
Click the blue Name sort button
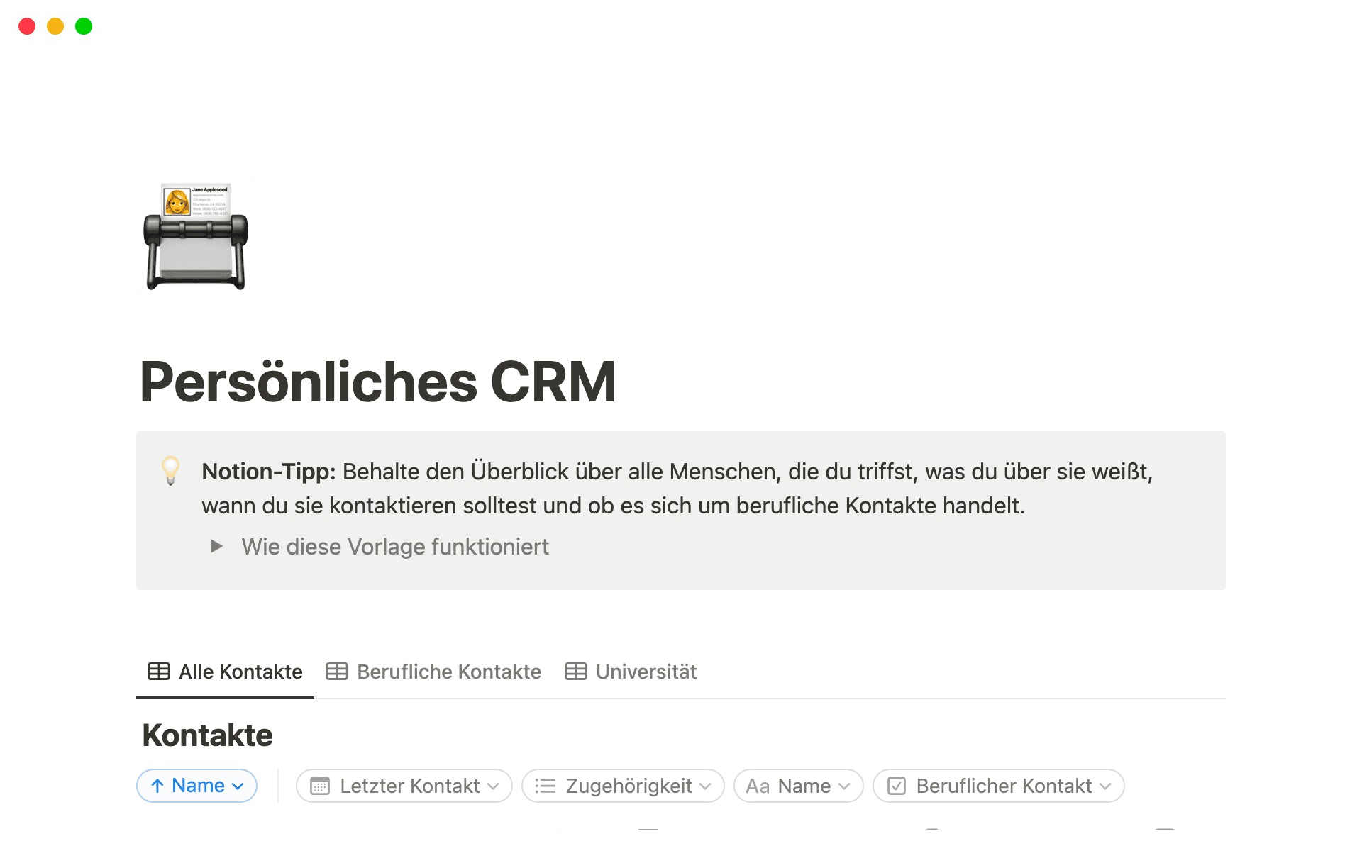pyautogui.click(x=196, y=786)
